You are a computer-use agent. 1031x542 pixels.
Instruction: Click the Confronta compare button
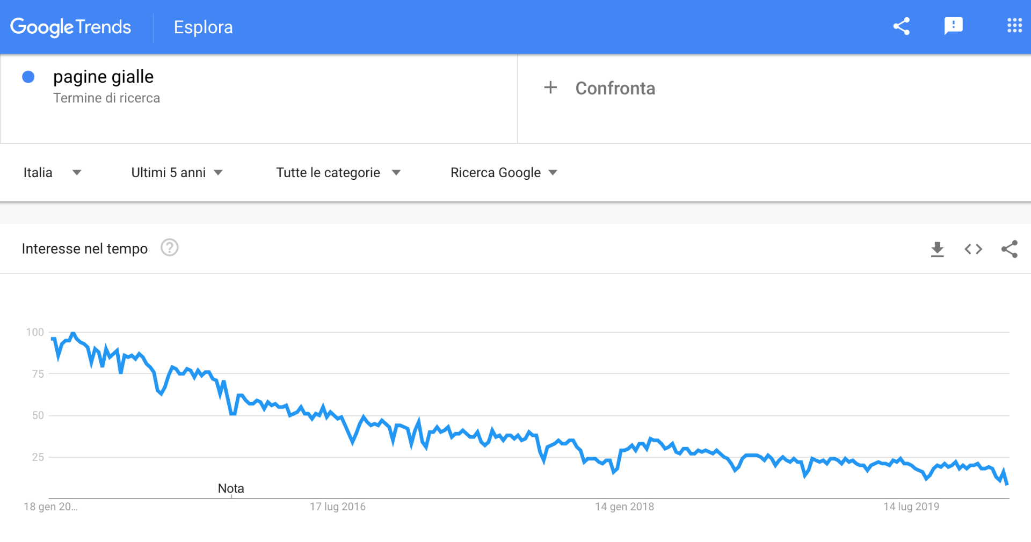615,88
